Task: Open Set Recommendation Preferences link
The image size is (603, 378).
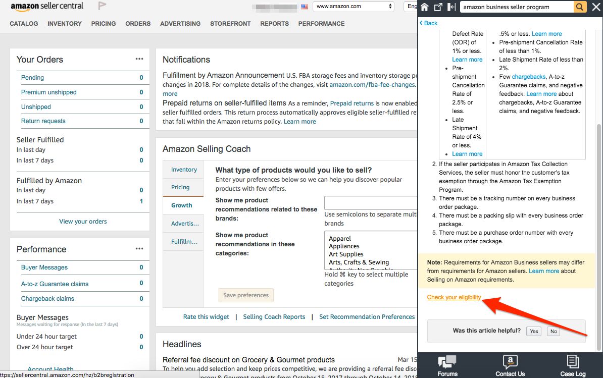Action: click(367, 316)
